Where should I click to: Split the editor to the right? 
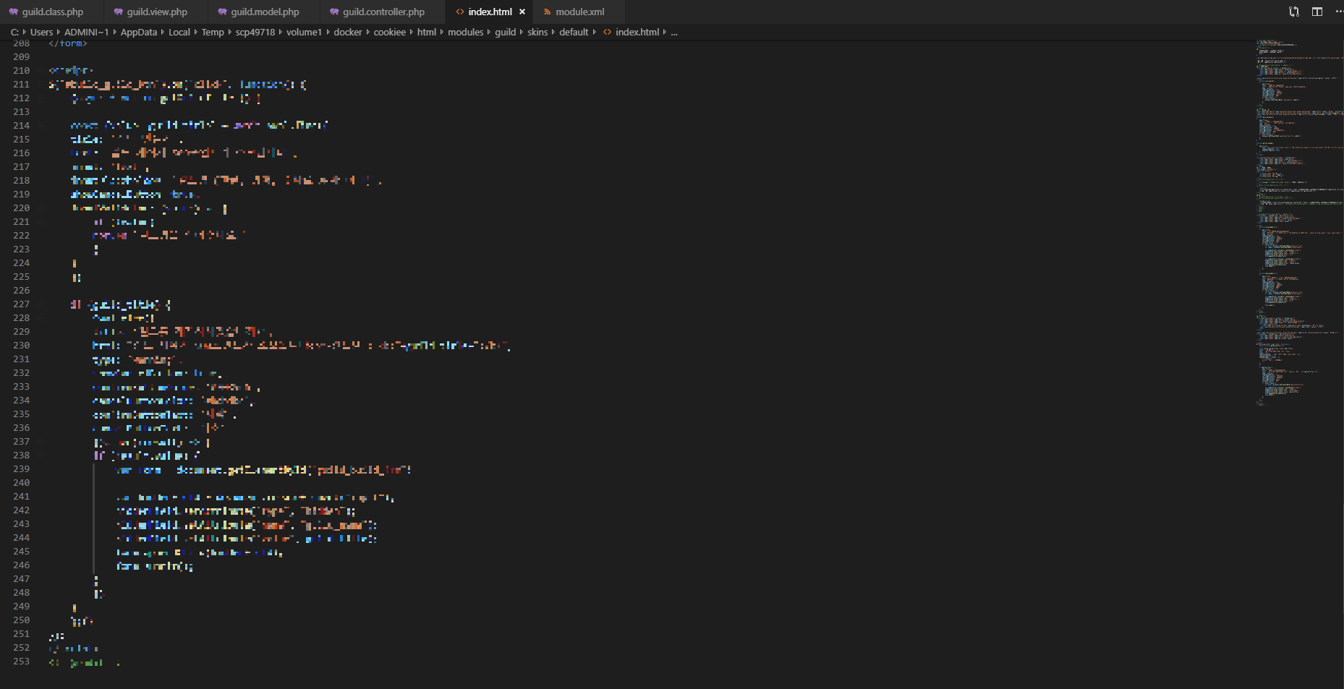pyautogui.click(x=1317, y=12)
